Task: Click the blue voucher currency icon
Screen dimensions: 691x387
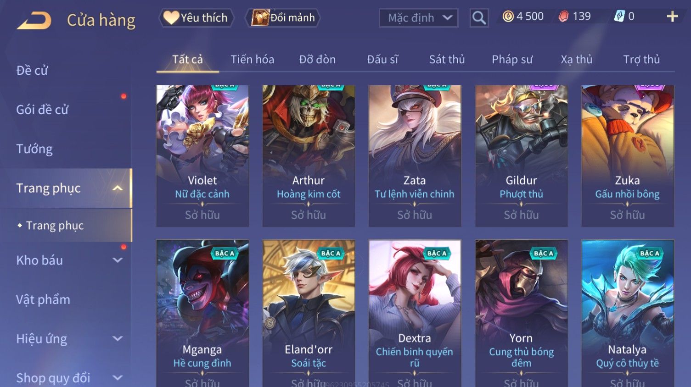Action: pos(619,17)
